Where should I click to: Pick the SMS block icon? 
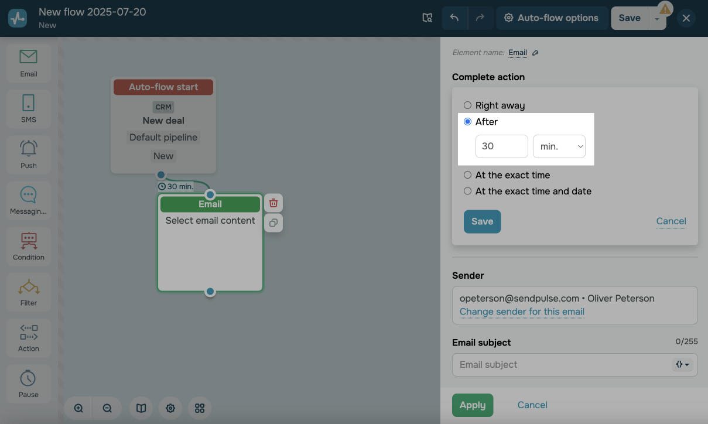pos(28,108)
